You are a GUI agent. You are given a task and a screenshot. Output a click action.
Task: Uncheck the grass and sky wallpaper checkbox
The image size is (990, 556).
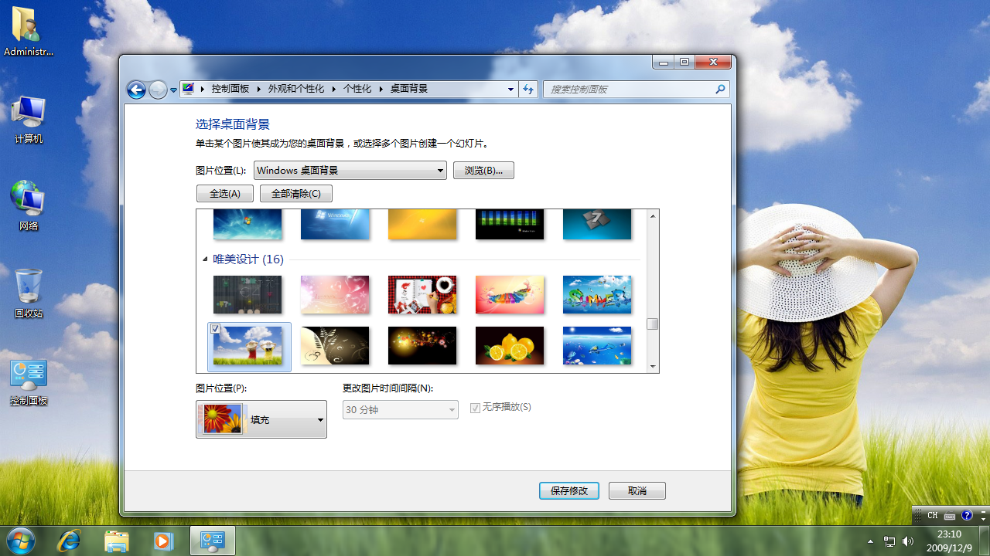(216, 329)
